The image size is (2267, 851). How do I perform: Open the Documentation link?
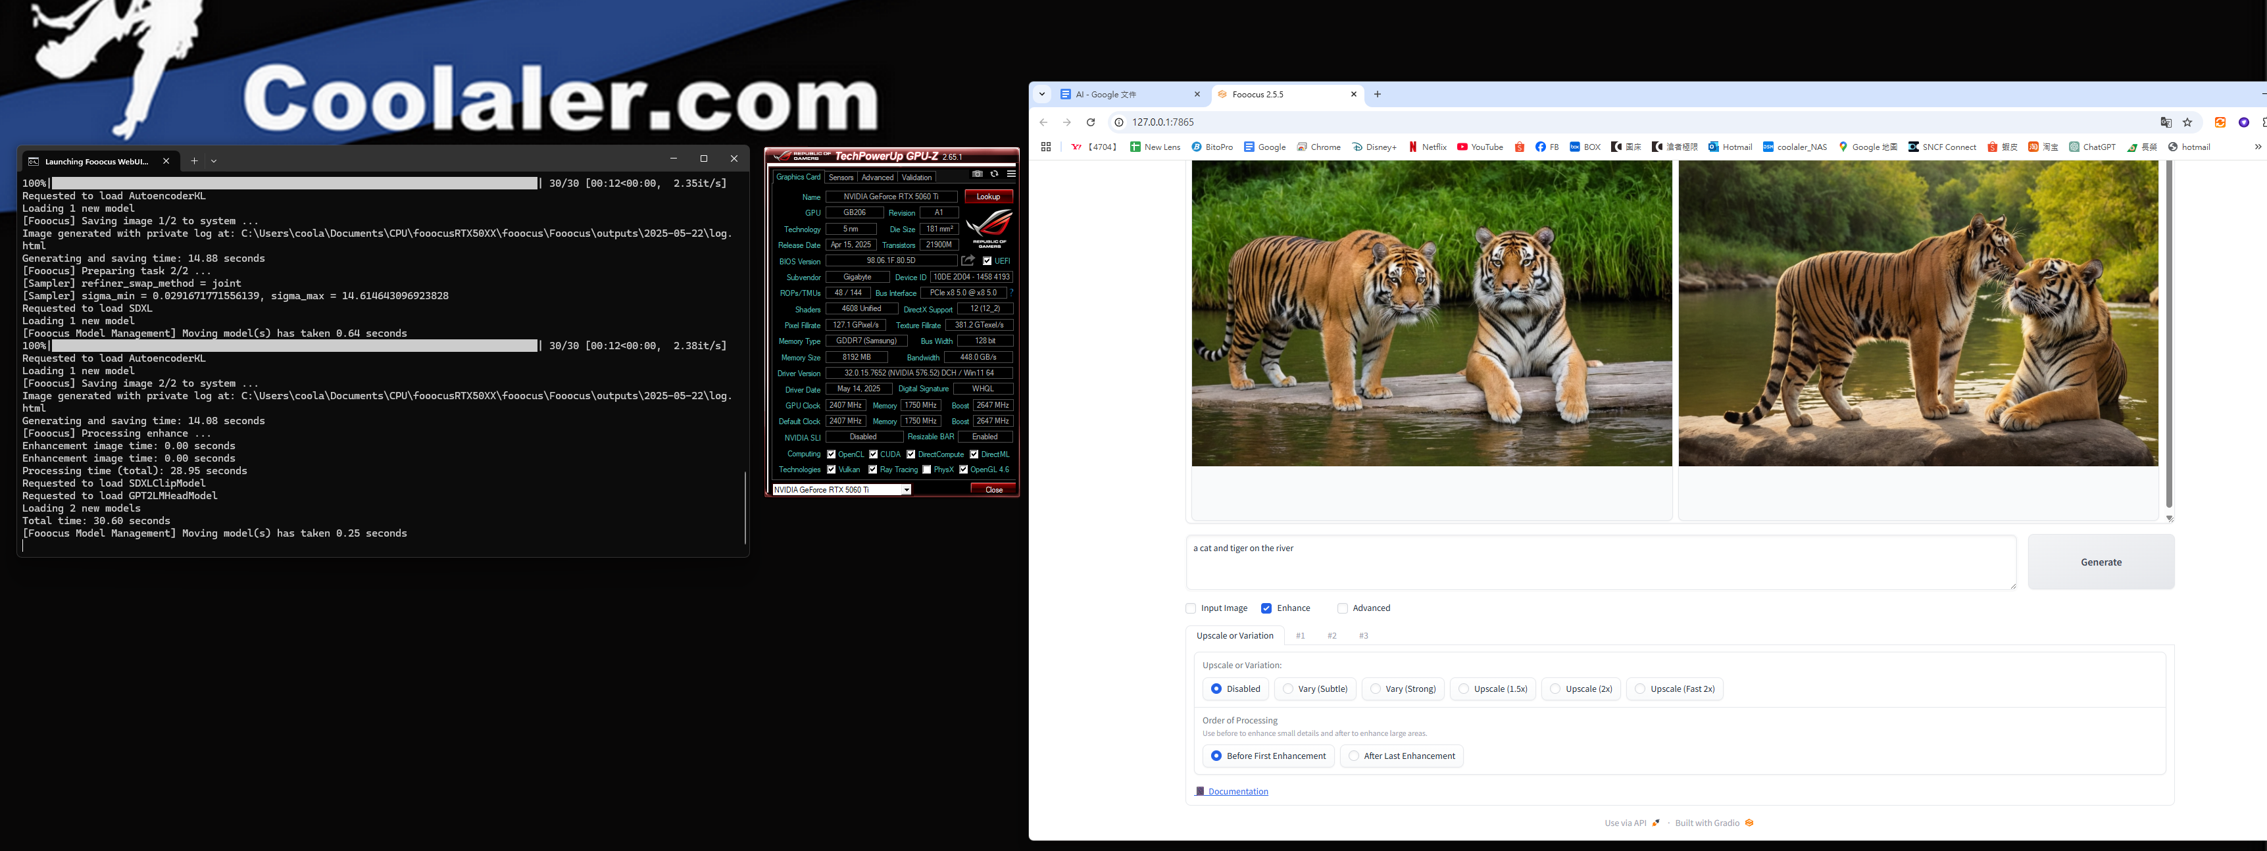(1231, 791)
